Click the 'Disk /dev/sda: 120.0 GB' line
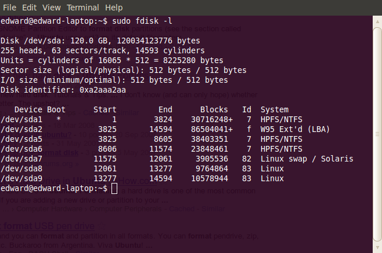Viewport: 382px width, 253px height. pos(100,41)
